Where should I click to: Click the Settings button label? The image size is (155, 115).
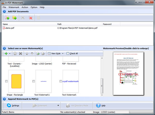(x=16, y=105)
